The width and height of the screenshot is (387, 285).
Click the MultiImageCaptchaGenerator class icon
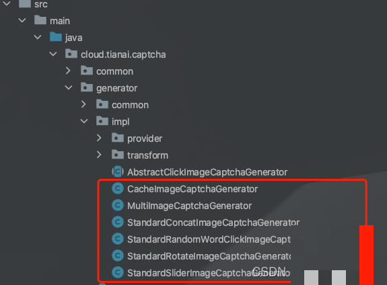[x=118, y=206]
